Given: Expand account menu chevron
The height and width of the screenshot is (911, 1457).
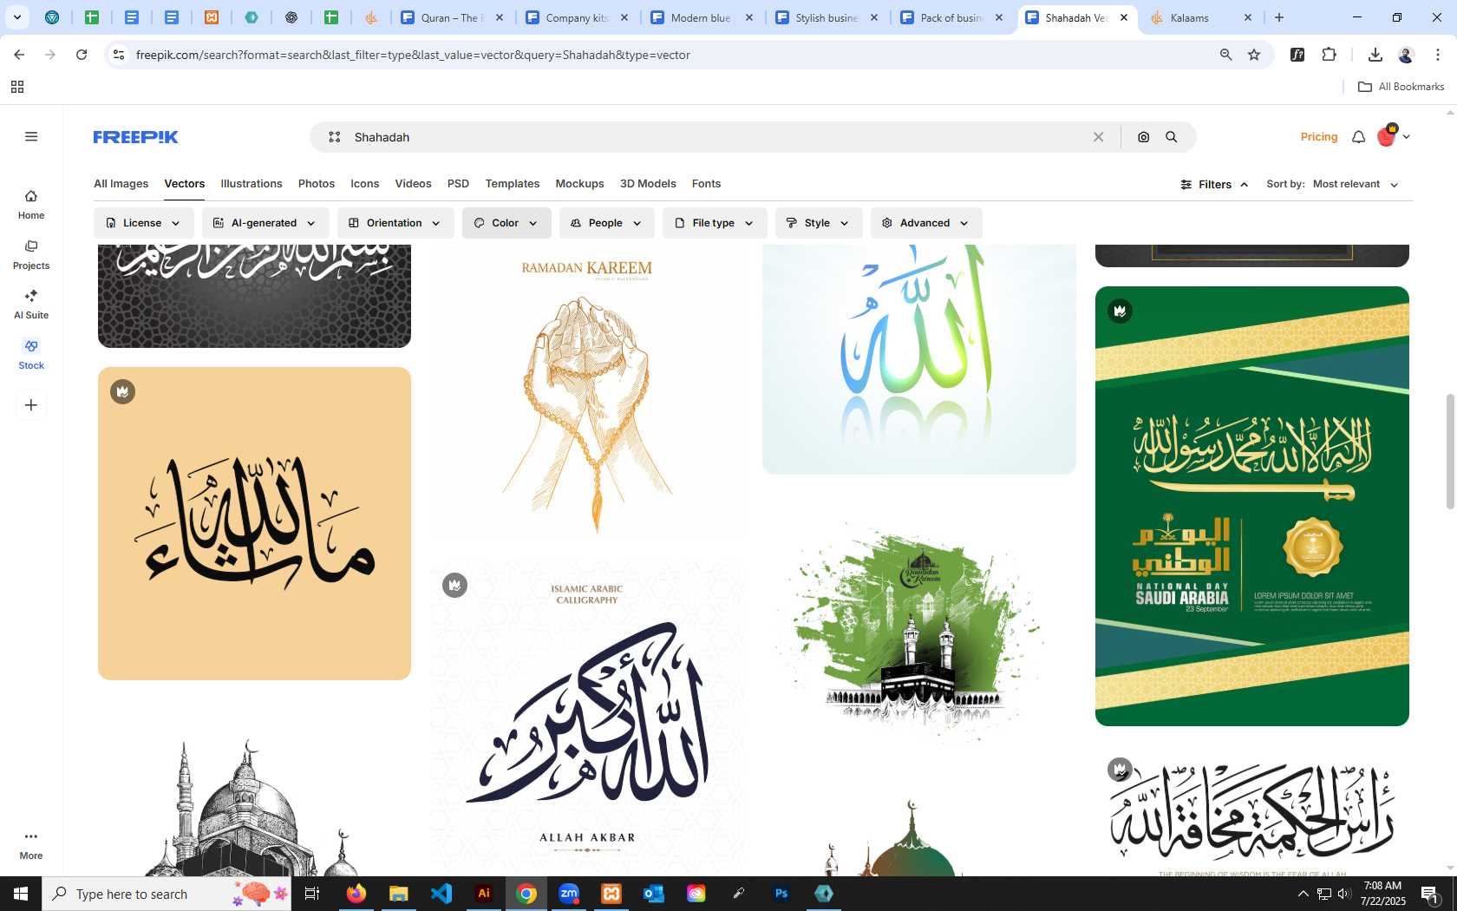Looking at the screenshot, I should 1406,137.
